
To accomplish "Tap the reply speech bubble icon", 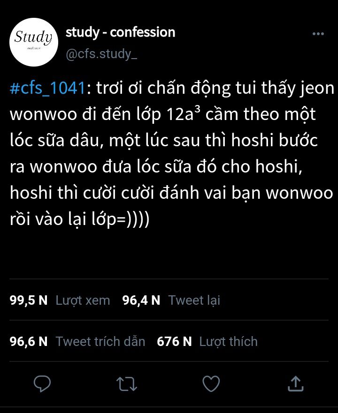I will (42, 384).
